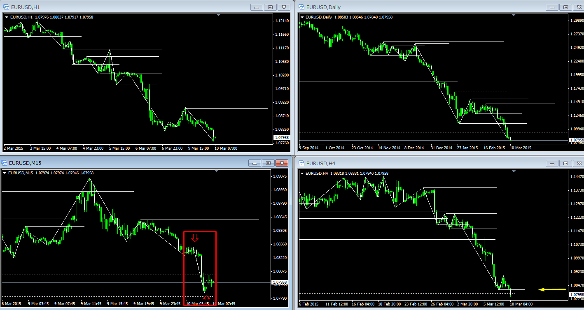
Task: Click the EURUSD,Daily window title icon
Action: click(x=301, y=7)
